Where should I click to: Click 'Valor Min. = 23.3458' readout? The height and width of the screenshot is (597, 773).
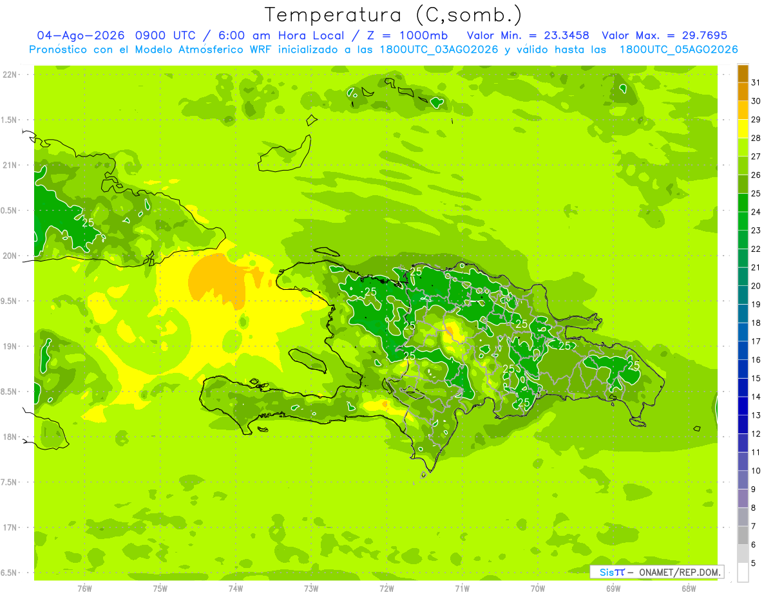[x=528, y=35]
